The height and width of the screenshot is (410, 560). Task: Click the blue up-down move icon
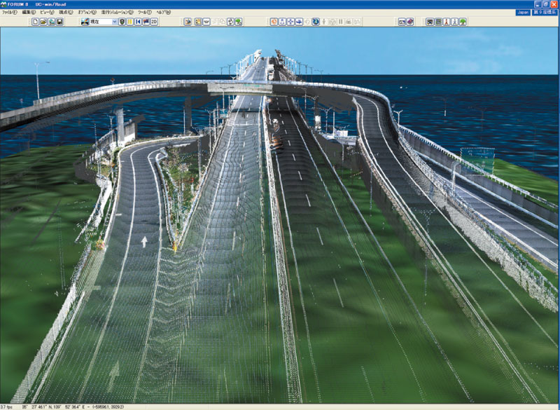pos(282,22)
